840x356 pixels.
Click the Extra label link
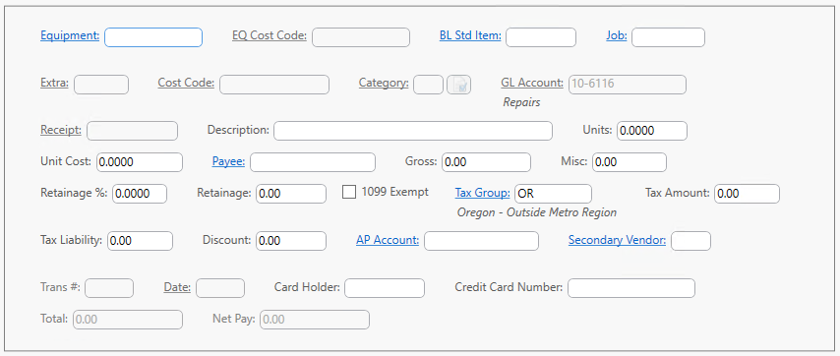[x=55, y=83]
